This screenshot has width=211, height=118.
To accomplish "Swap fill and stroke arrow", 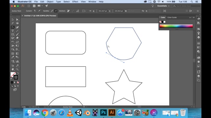I will pos(18,73).
